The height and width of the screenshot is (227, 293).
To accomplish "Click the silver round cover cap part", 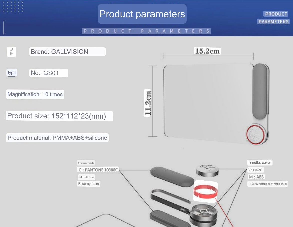I will point(207,171).
